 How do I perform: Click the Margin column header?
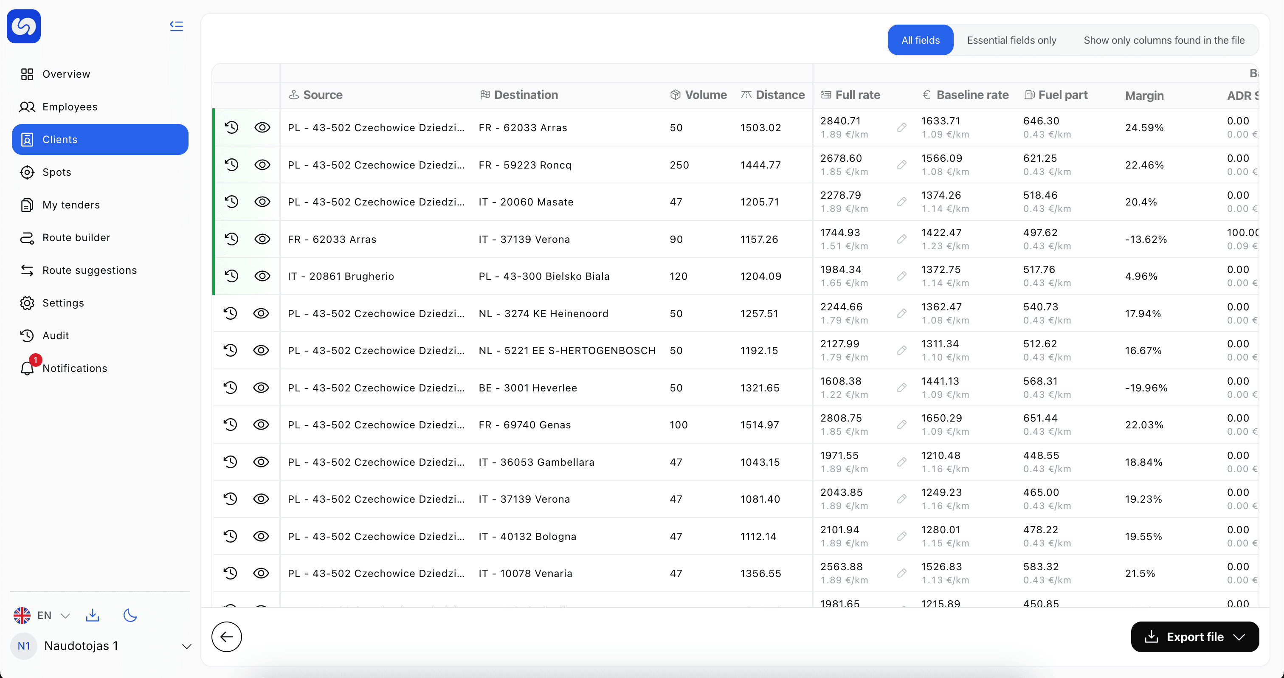(x=1144, y=95)
